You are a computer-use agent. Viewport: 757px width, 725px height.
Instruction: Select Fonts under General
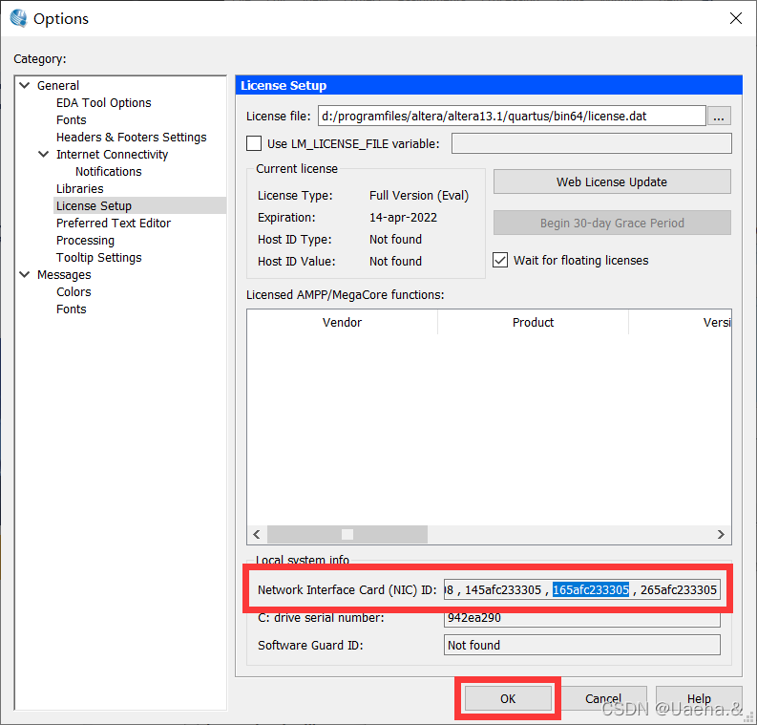click(71, 119)
